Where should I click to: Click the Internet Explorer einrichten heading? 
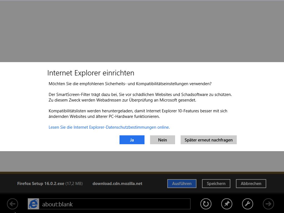pos(91,73)
